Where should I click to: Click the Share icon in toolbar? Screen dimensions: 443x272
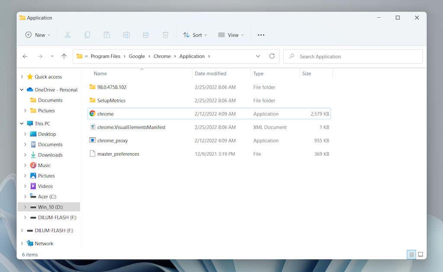pos(146,35)
